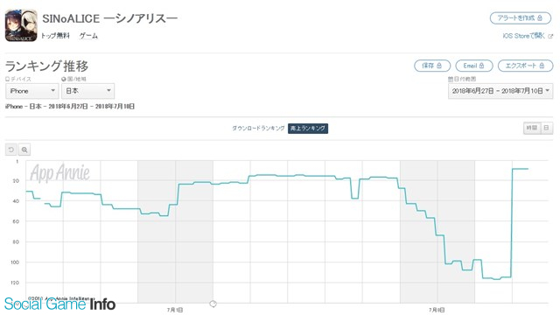Screen dimensions: 560x315
Task: Open the 日本 country dropdown
Action: pyautogui.click(x=87, y=91)
